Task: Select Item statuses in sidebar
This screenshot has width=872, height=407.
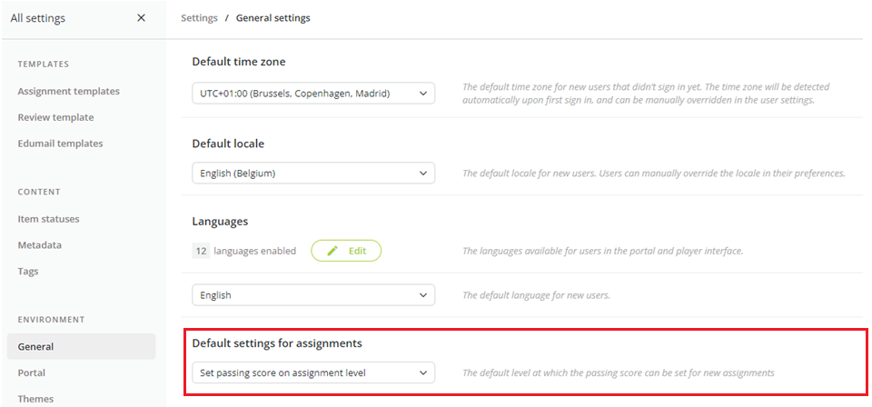Action: tap(48, 219)
